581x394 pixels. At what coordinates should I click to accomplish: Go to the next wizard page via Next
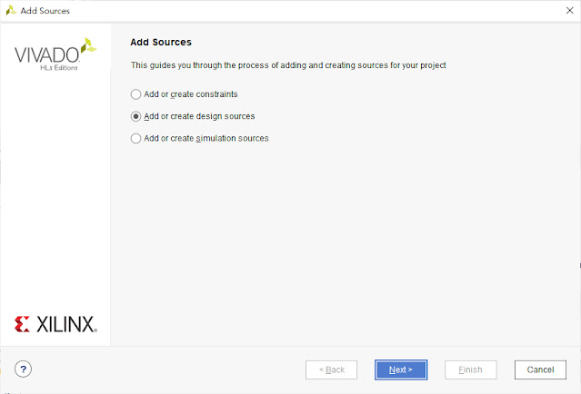point(401,370)
